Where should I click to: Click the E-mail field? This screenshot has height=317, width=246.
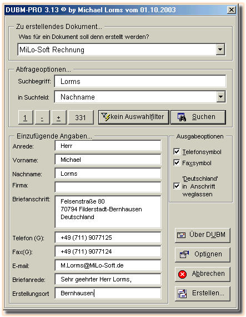tap(108, 265)
